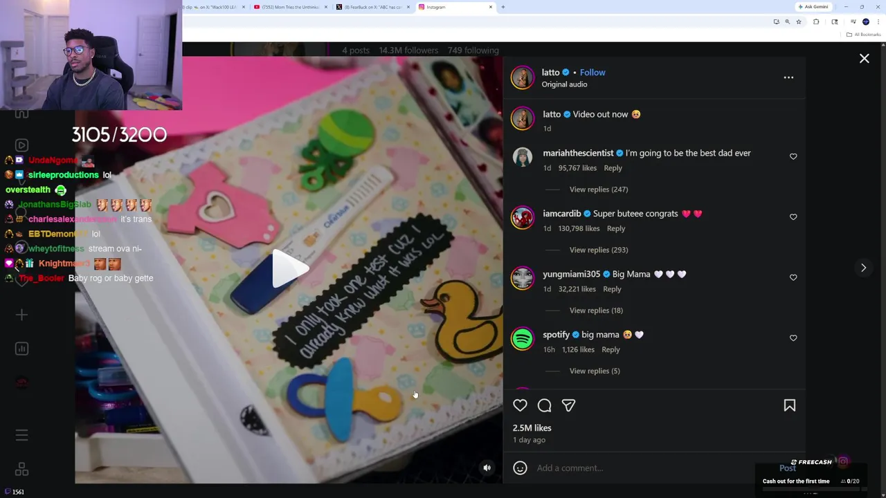The width and height of the screenshot is (886, 498).
Task: Open Chrome three-dot menu
Action: pos(878,22)
